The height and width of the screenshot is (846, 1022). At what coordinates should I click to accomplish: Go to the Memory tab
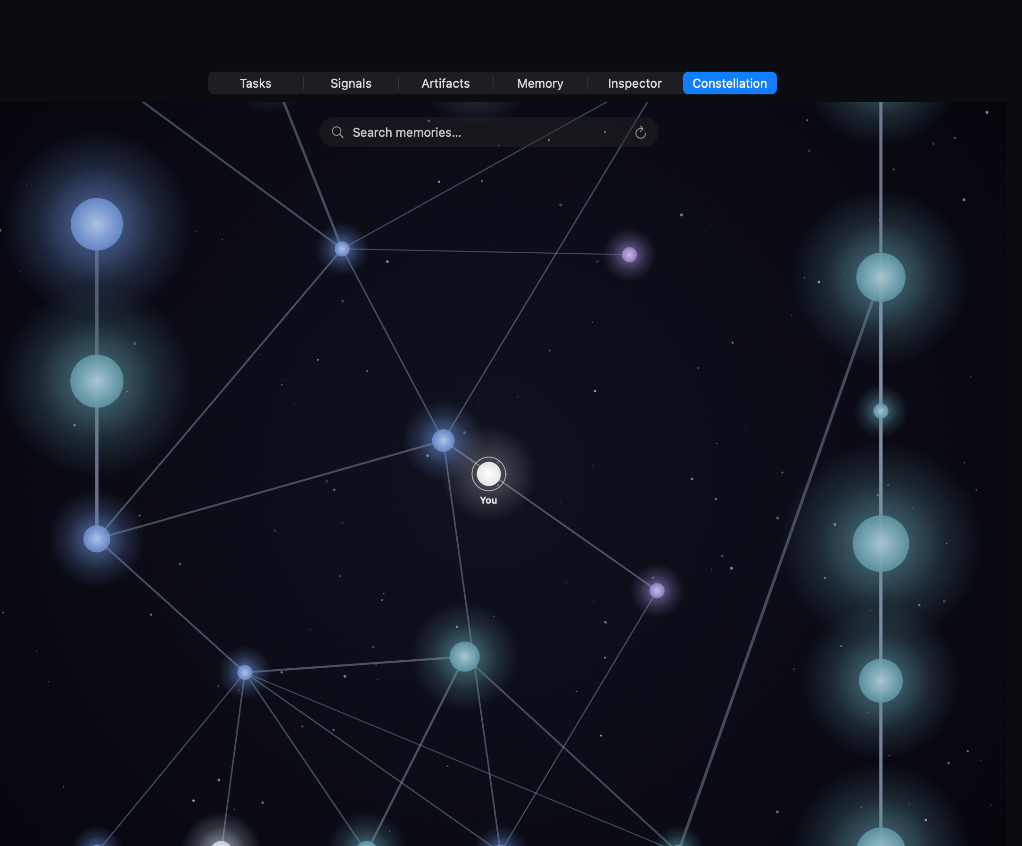click(540, 83)
